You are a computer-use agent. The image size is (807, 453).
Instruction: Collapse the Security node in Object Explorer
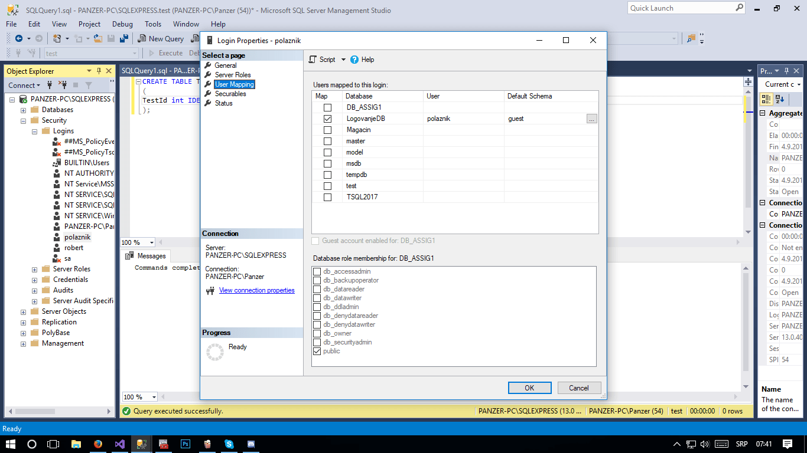(23, 120)
